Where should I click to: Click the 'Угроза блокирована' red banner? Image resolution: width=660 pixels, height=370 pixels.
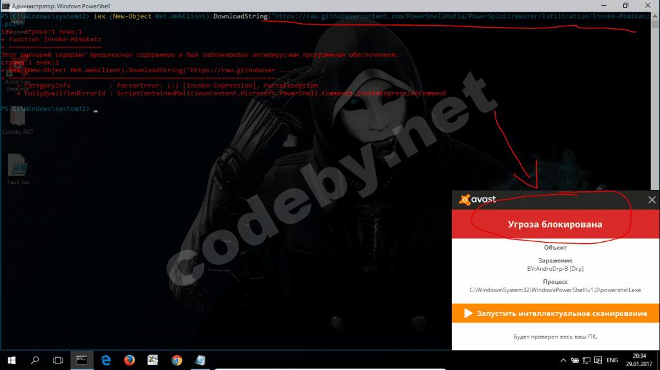(555, 224)
